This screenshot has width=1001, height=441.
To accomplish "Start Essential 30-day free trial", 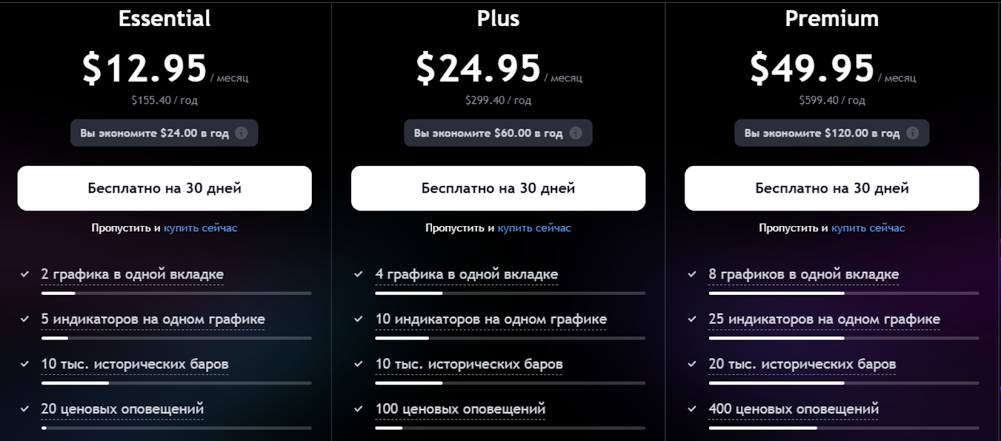I will point(165,188).
